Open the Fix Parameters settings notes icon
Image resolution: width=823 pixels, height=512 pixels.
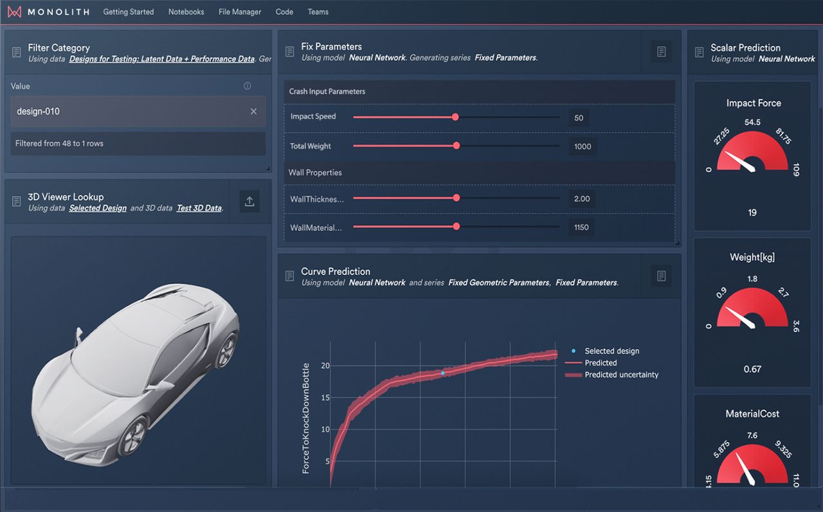661,51
